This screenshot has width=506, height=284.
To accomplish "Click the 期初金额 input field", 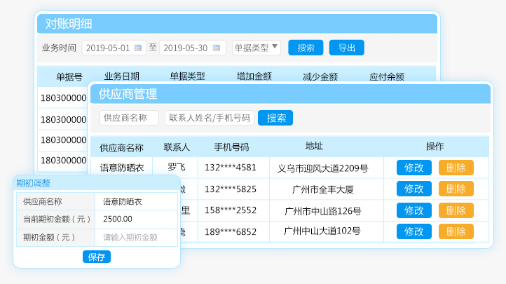I will tap(137, 238).
